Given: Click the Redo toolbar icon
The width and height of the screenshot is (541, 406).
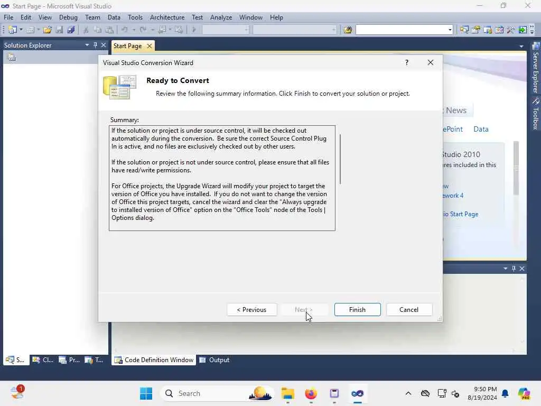Looking at the screenshot, I should 143,30.
